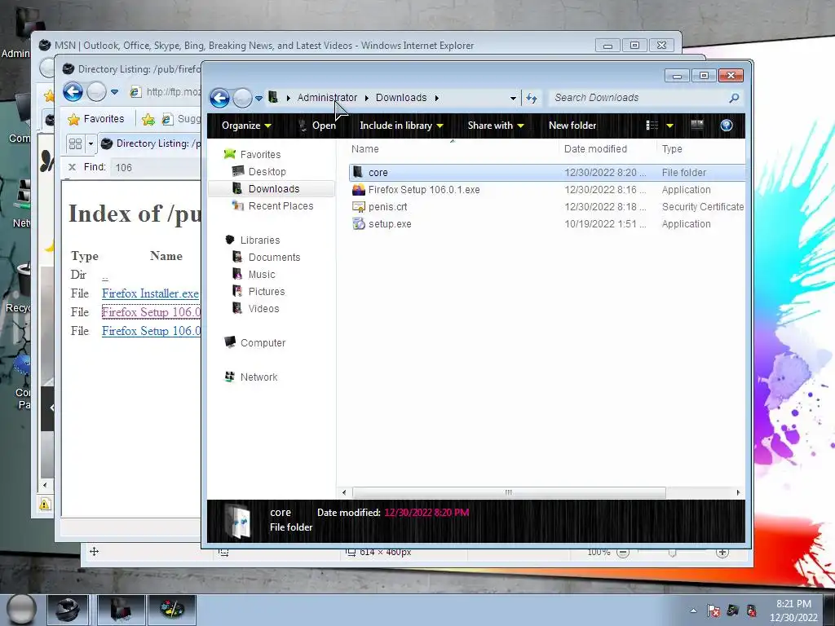
Task: Click the core folder thumbnail in details pane
Action: click(237, 521)
